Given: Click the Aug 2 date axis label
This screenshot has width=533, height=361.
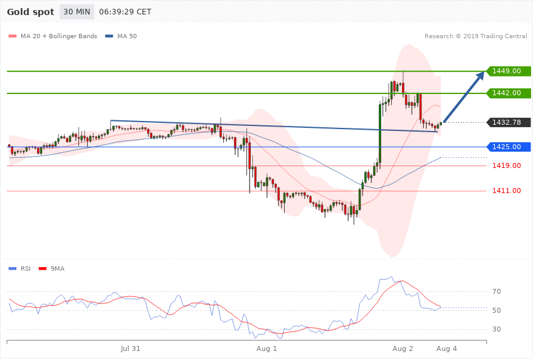Looking at the screenshot, I should [x=403, y=348].
